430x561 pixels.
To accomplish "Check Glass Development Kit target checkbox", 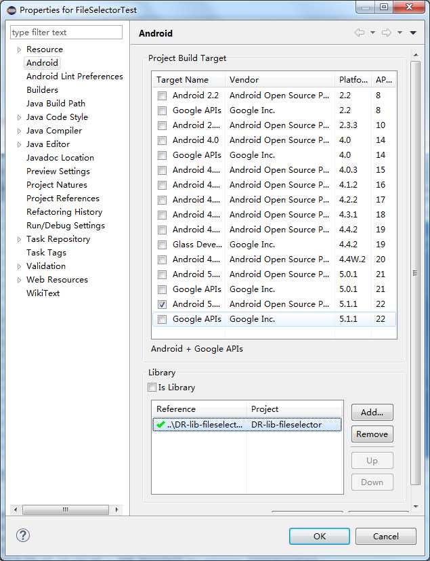I will (x=162, y=245).
